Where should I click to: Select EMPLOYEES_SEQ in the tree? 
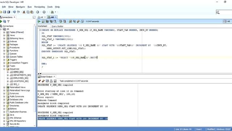21,78
